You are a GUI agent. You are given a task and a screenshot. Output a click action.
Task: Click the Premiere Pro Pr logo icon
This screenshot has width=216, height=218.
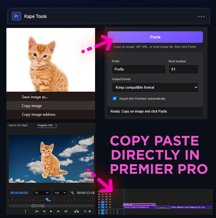point(16,16)
